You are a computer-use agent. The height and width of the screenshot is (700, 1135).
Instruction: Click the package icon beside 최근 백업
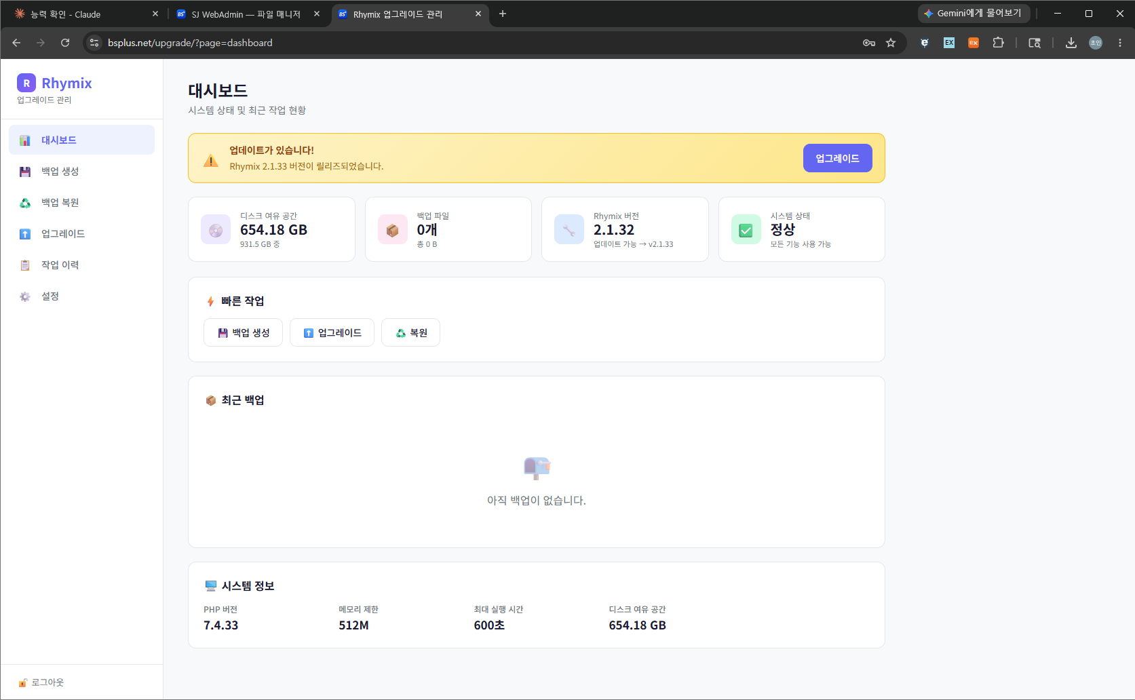pos(210,400)
